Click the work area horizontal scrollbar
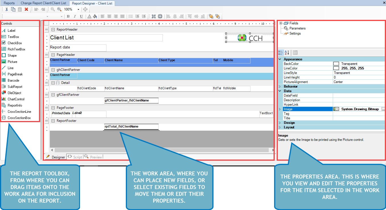Image resolution: width=386 pixels, height=210 pixels. (161, 150)
